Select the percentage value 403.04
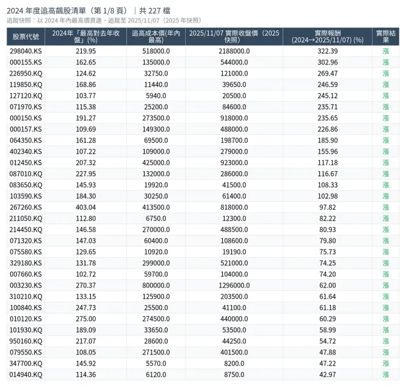The height and width of the screenshot is (387, 406). (x=86, y=207)
